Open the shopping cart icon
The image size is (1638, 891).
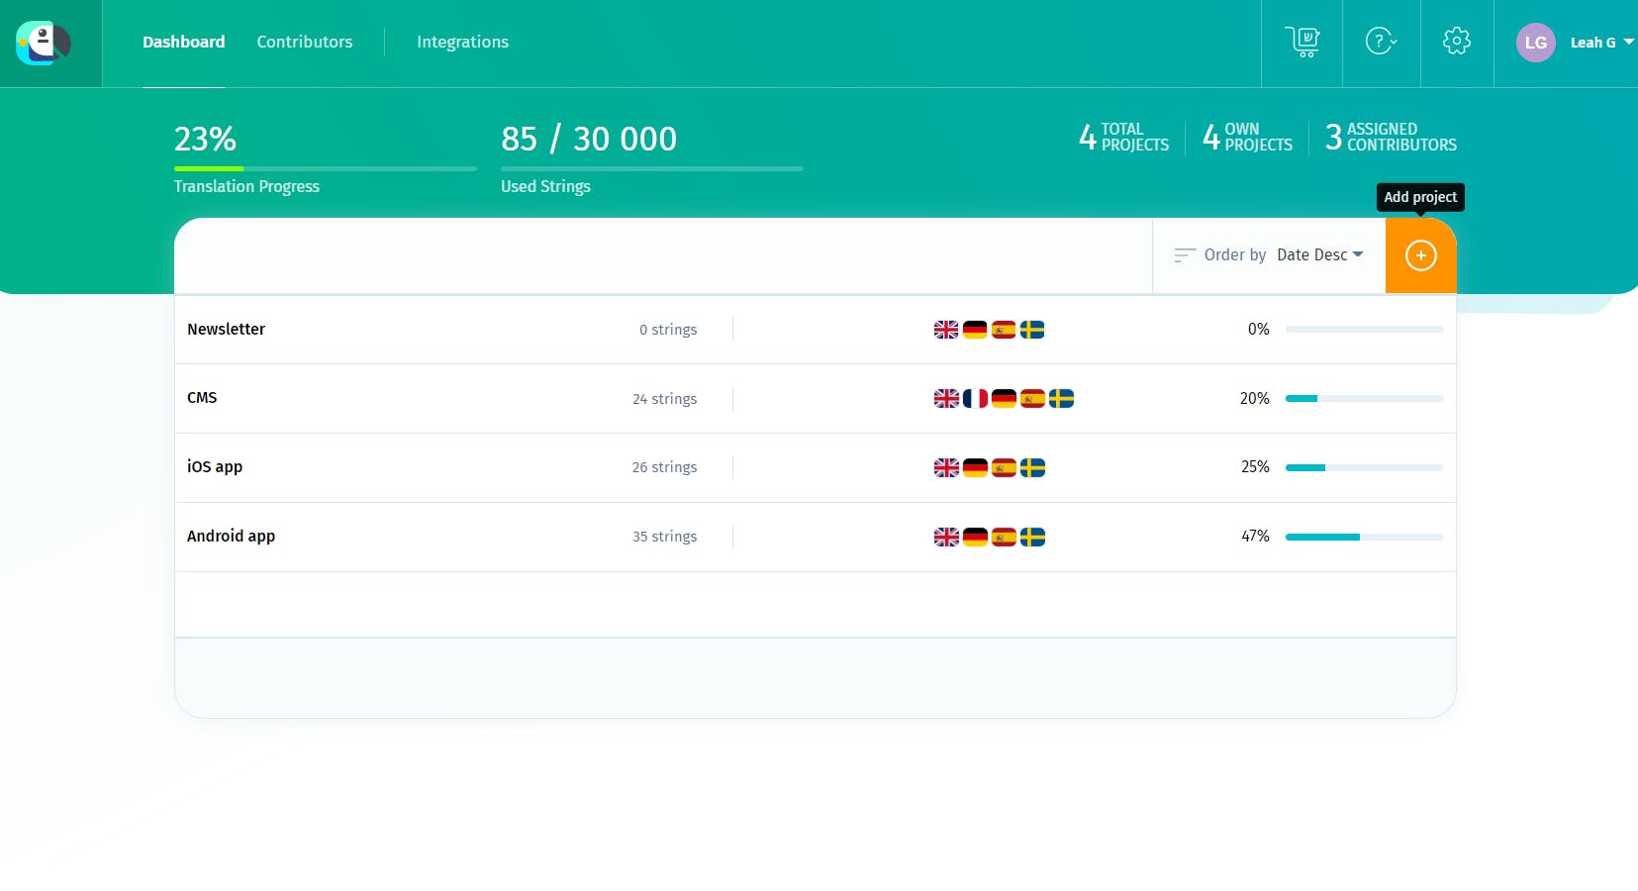(1302, 42)
